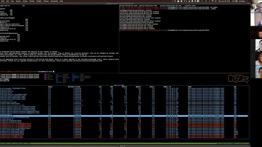Click the AGE column header in k9s
This screenshot has width=262, height=147.
point(235,87)
